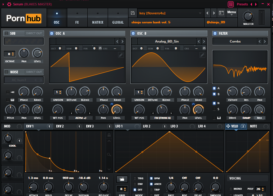This screenshot has width=273, height=196.
Task: Click the OSC A LEVEL knob
Action: pos(117,110)
